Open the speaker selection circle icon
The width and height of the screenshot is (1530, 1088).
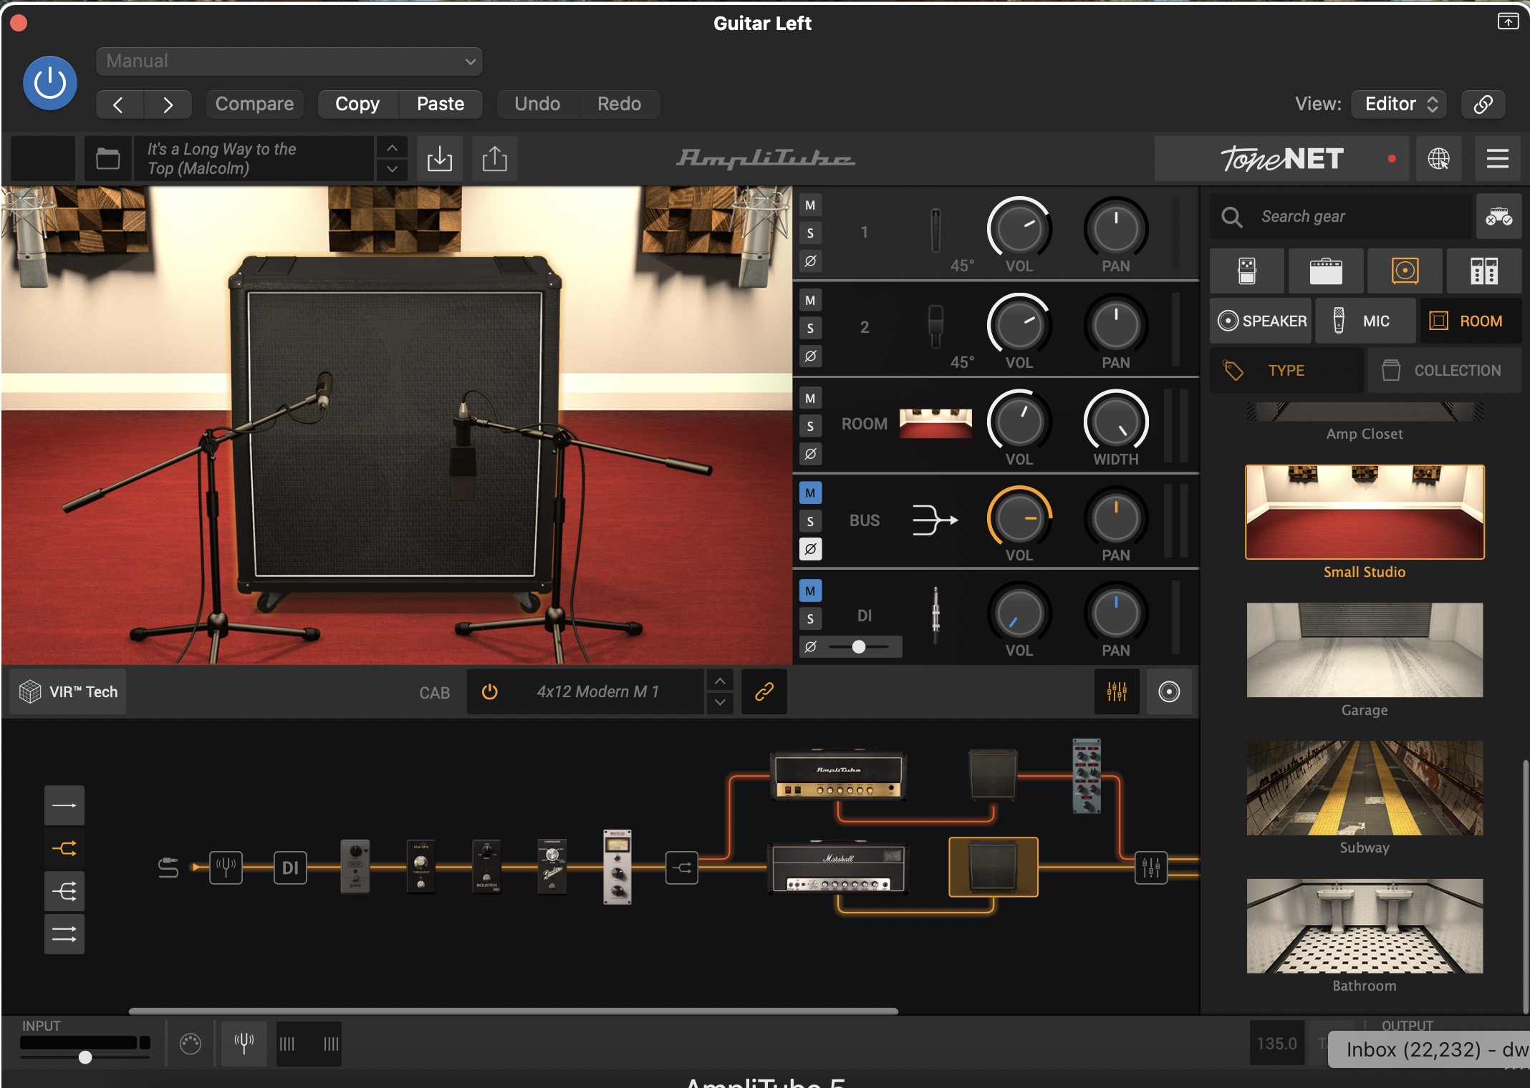tap(1169, 692)
